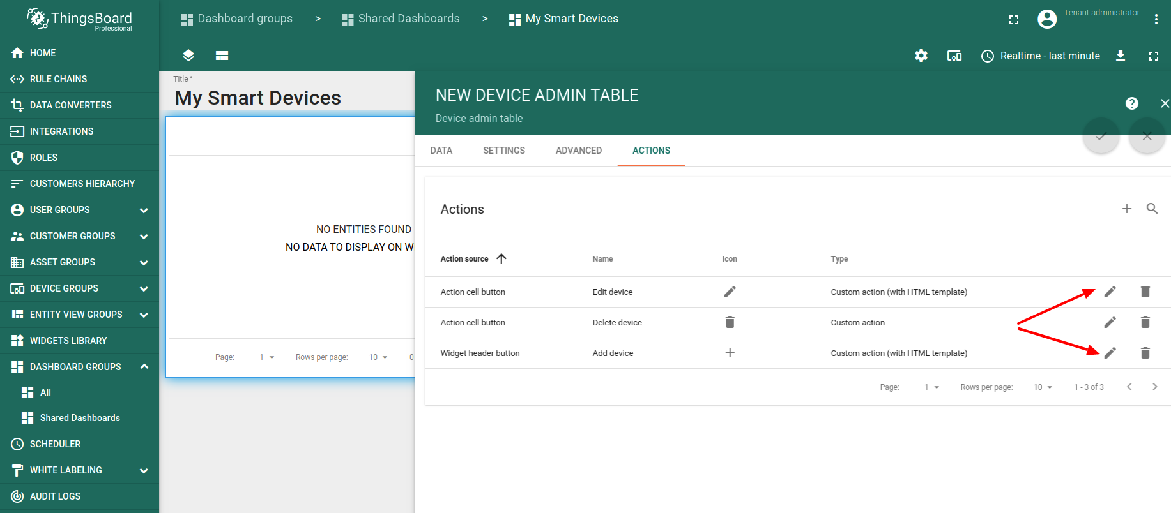Open dashboard settings gear
This screenshot has width=1171, height=513.
coord(921,56)
